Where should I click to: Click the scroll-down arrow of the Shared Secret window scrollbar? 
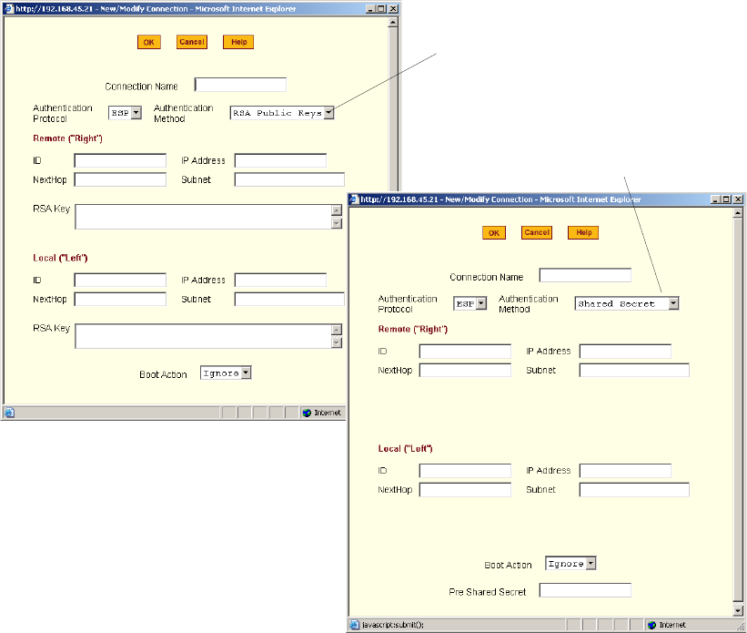(x=737, y=609)
